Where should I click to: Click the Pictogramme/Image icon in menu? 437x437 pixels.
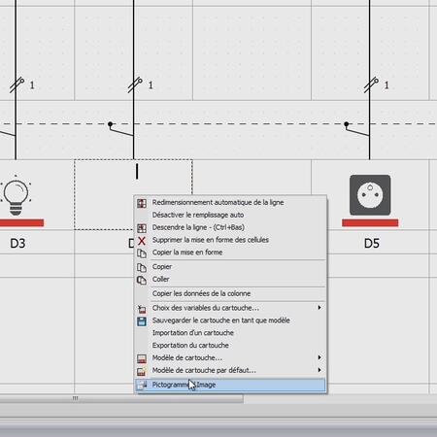coord(142,385)
